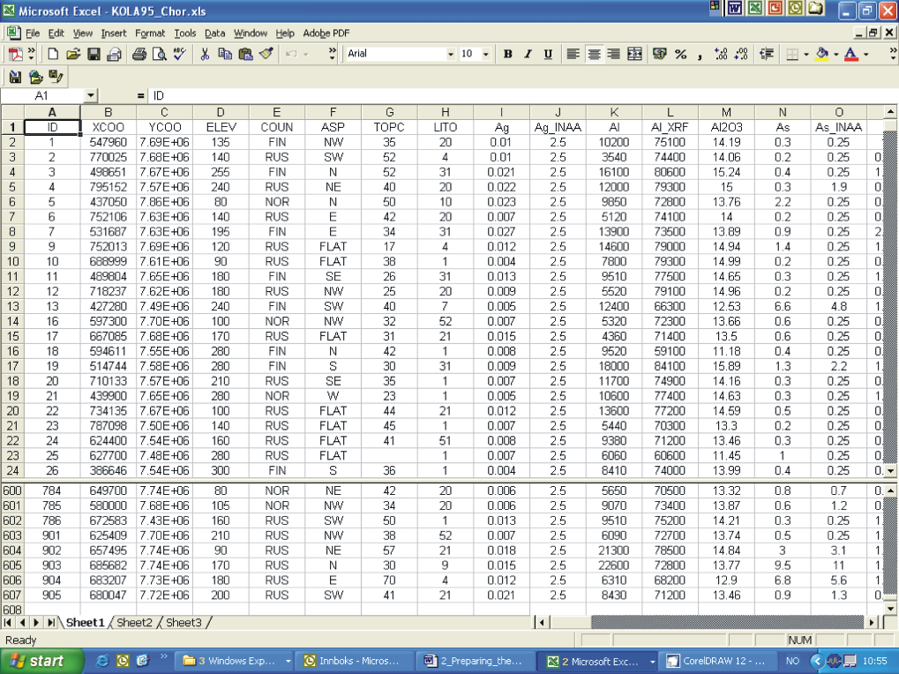
Task: Switch to the Sheet2 tab
Action: (x=134, y=623)
